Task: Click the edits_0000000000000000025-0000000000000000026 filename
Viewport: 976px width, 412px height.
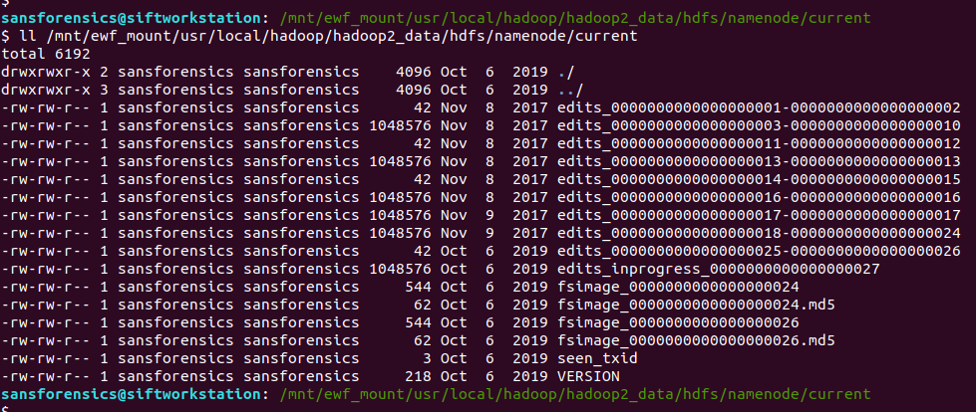Action: 759,252
